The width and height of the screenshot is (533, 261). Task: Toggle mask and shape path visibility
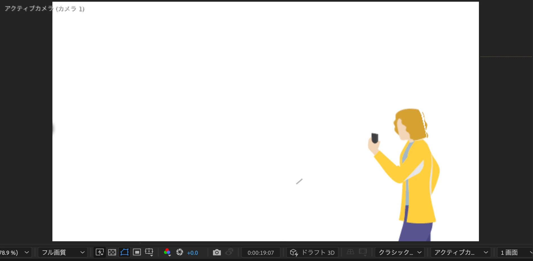pyautogui.click(x=125, y=252)
